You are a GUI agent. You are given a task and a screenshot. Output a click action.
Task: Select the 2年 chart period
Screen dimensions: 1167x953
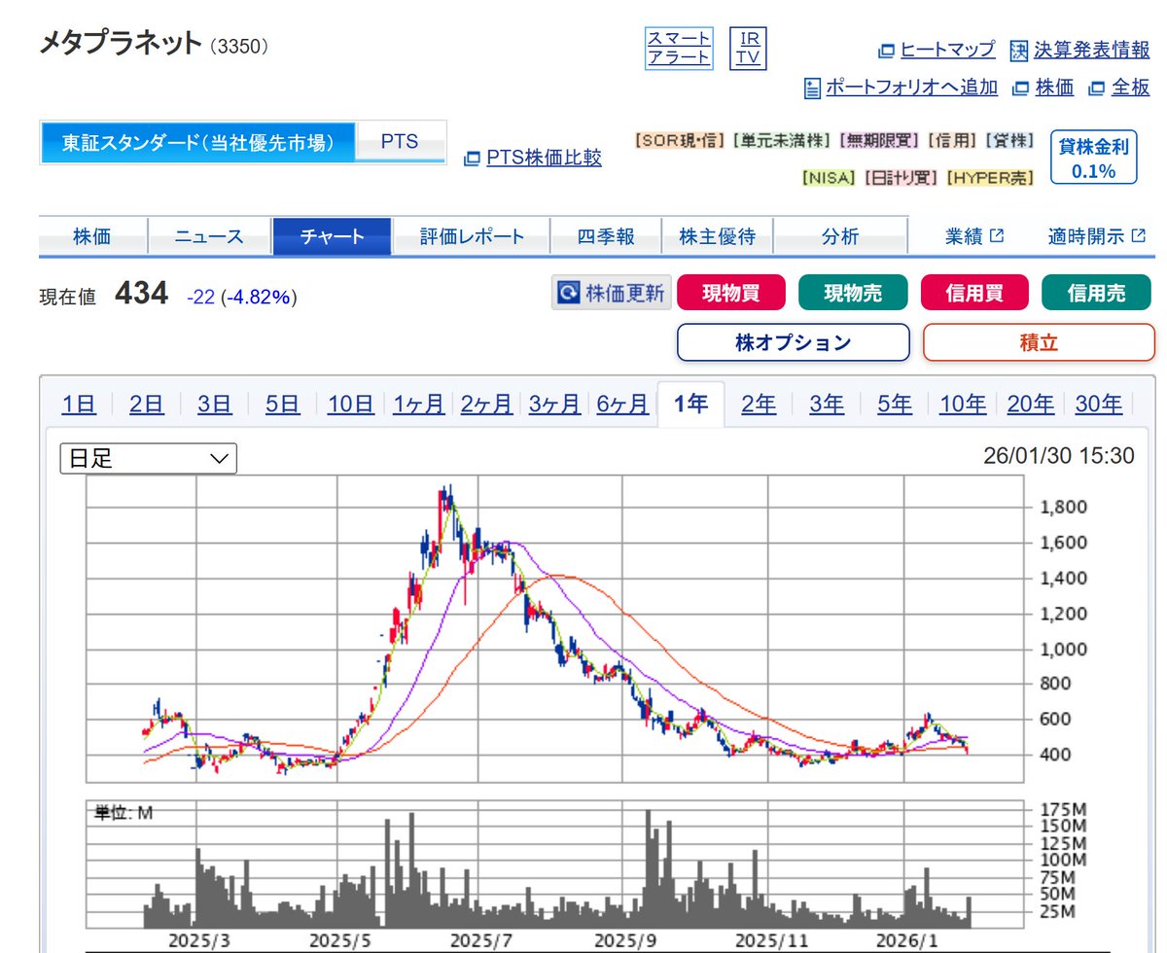(759, 404)
